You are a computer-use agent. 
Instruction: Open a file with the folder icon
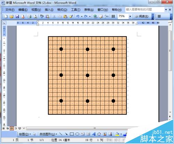coord(11,16)
